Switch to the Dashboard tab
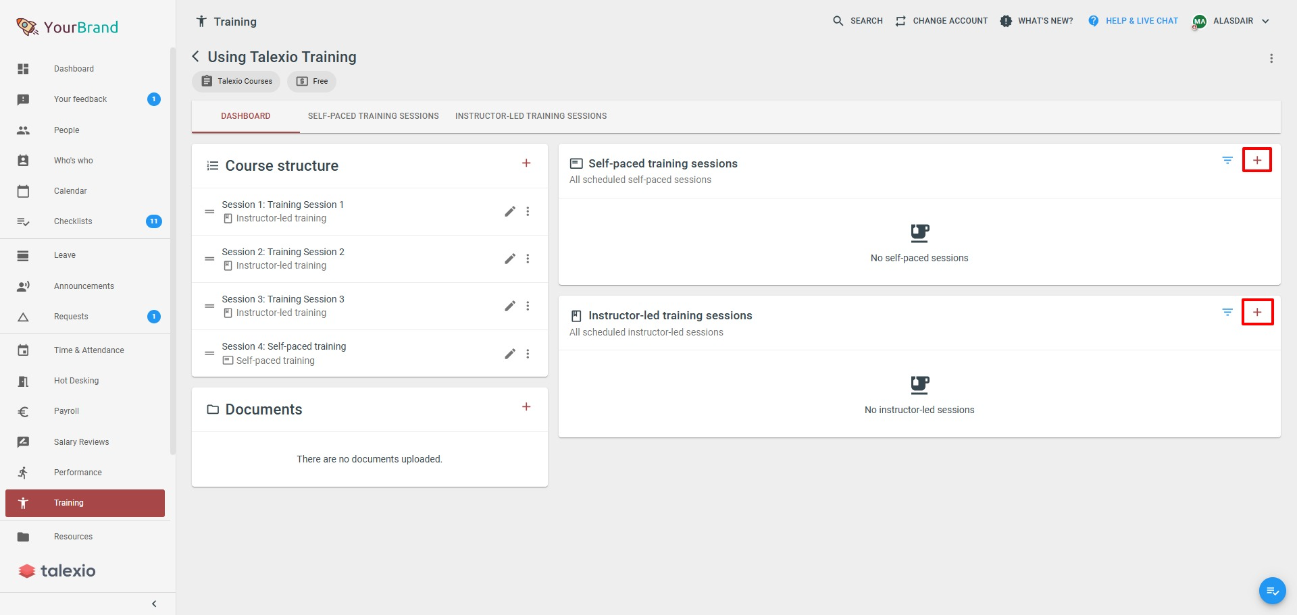This screenshot has width=1297, height=615. [x=246, y=116]
